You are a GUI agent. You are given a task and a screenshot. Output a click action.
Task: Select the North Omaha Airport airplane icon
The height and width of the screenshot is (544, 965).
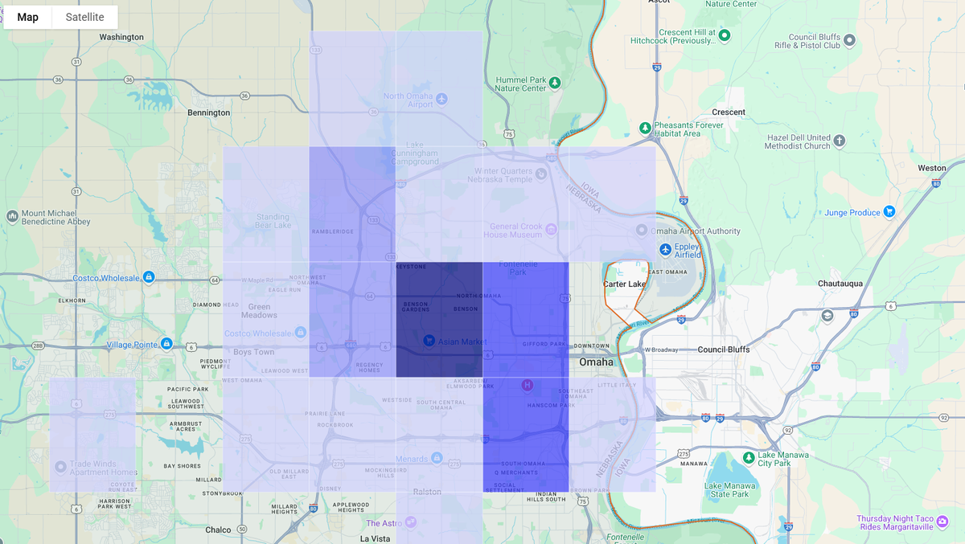click(440, 97)
